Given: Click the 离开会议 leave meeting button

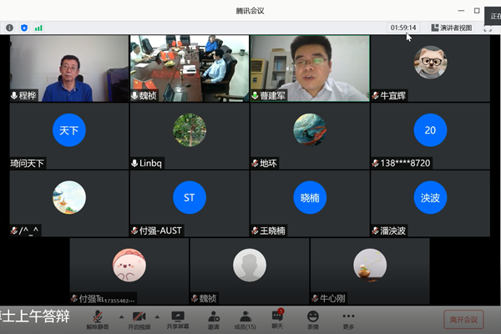Looking at the screenshot, I should [x=463, y=319].
